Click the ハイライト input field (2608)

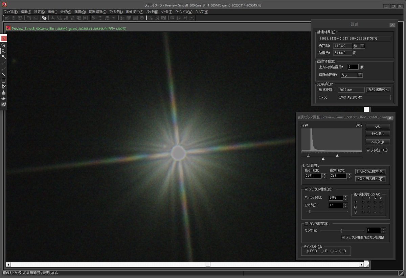[x=336, y=198]
